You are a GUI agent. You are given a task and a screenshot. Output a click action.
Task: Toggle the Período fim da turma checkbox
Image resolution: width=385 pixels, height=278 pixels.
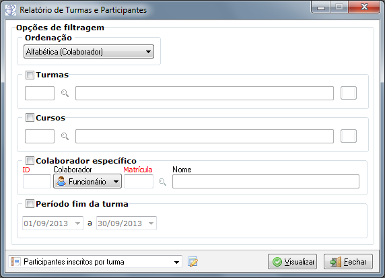30,203
